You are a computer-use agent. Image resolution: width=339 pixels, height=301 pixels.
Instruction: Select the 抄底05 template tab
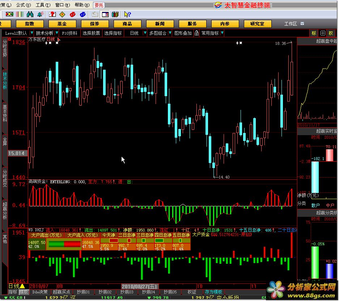[x=170, y=292]
